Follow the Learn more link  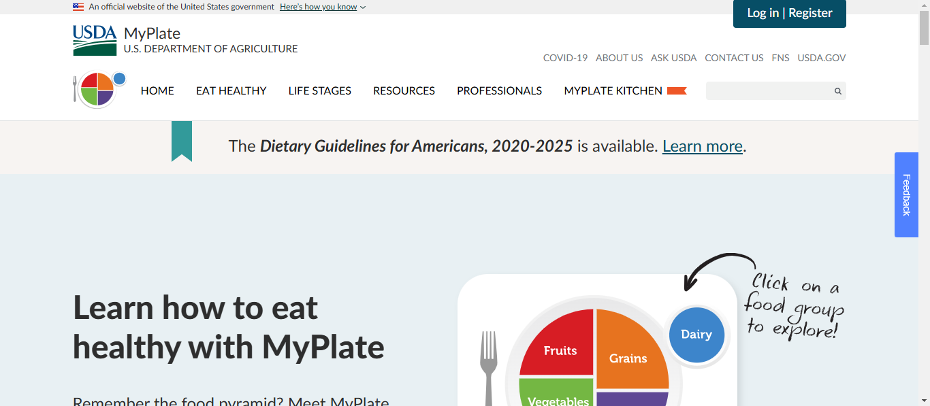click(703, 146)
